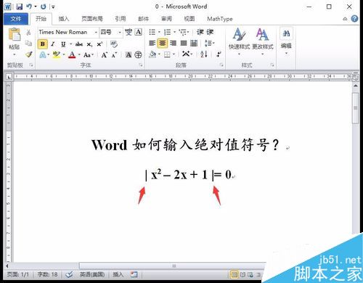The image size is (363, 283).
Task: Toggle Bold formatting button
Action: coord(43,44)
